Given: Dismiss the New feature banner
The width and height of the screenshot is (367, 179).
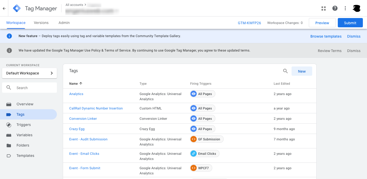Looking at the screenshot, I should [x=354, y=36].
